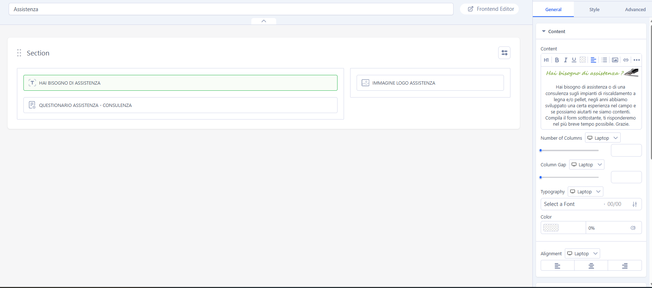The width and height of the screenshot is (652, 288).
Task: Open Number of Columns device dropdown
Action: click(x=603, y=138)
